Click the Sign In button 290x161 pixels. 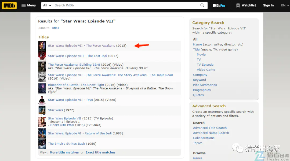[x=268, y=5]
